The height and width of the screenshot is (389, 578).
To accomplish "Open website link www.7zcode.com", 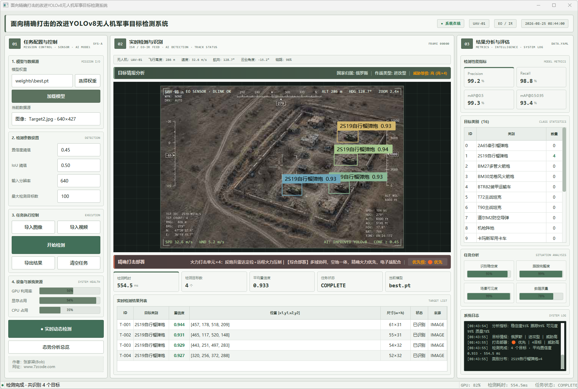I will (x=40, y=367).
